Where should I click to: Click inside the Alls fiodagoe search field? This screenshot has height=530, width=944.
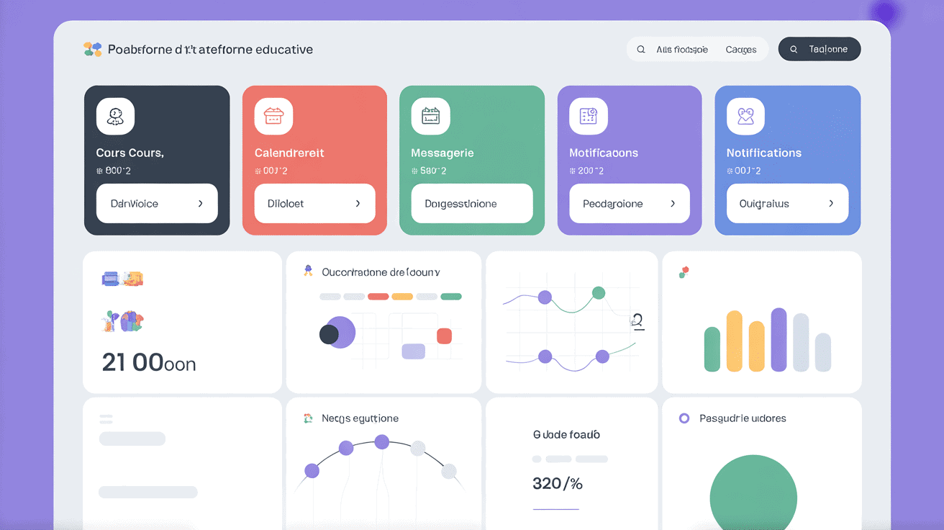coord(684,49)
